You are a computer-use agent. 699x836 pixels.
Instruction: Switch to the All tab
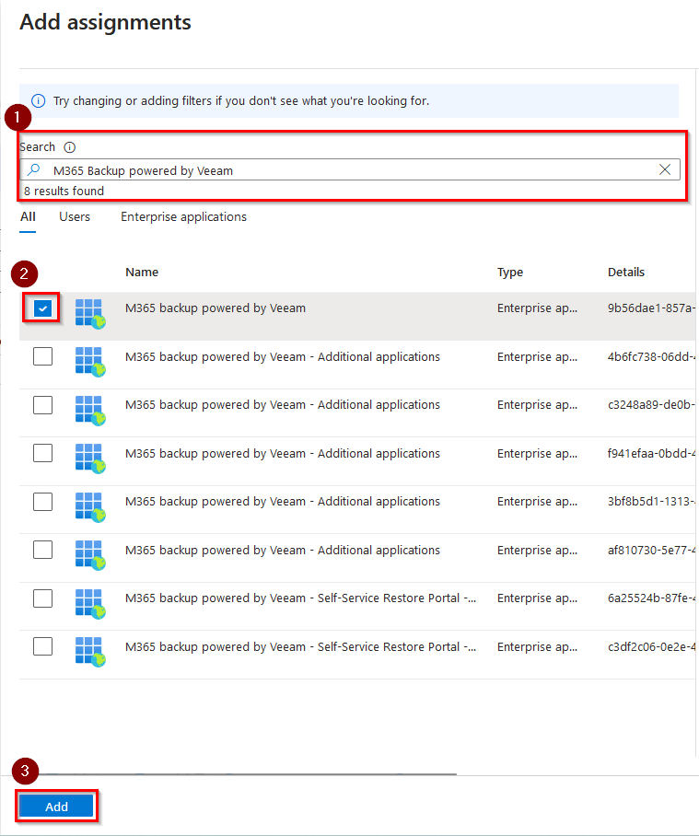(28, 217)
